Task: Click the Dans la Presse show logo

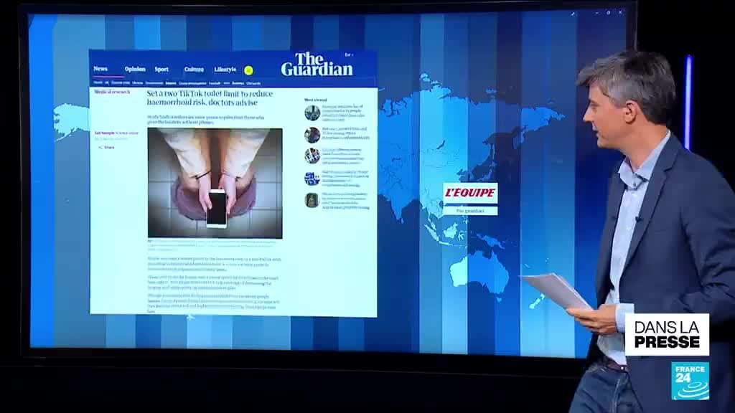Action: (x=667, y=334)
